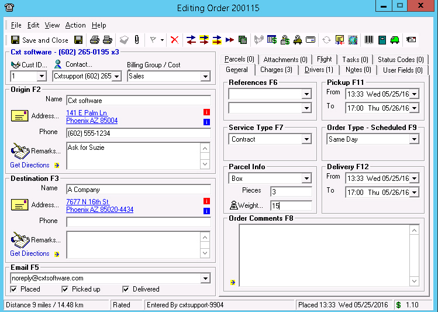This screenshot has height=312, width=438.
Task: Click the teal book icon in toolbar
Action: 382,40
